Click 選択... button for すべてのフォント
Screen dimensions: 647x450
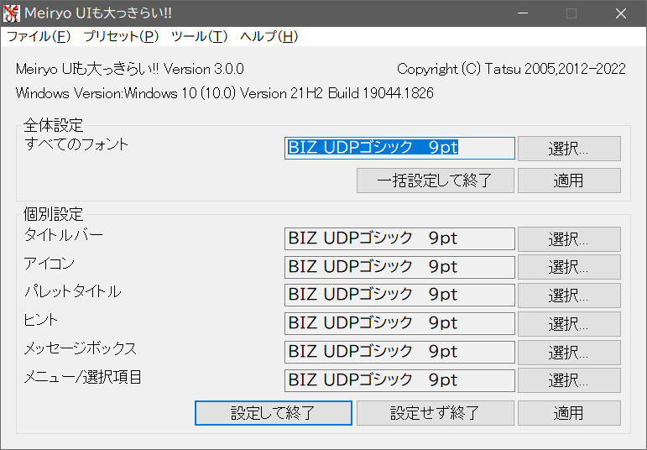569,149
